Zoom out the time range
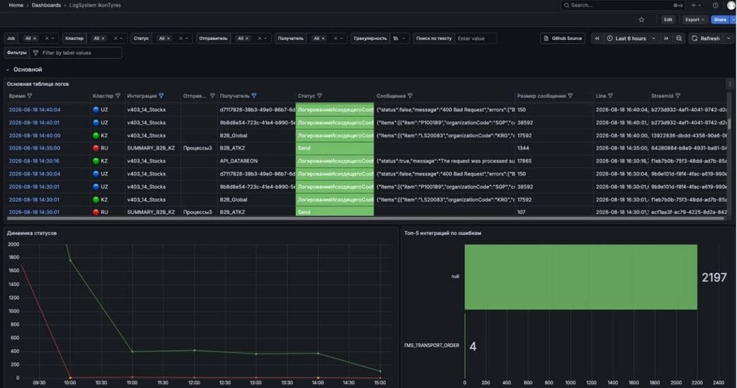The image size is (737, 388). point(679,38)
